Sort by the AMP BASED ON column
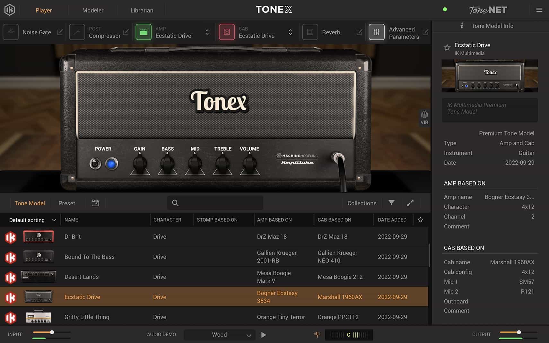The width and height of the screenshot is (549, 343). [x=274, y=220]
